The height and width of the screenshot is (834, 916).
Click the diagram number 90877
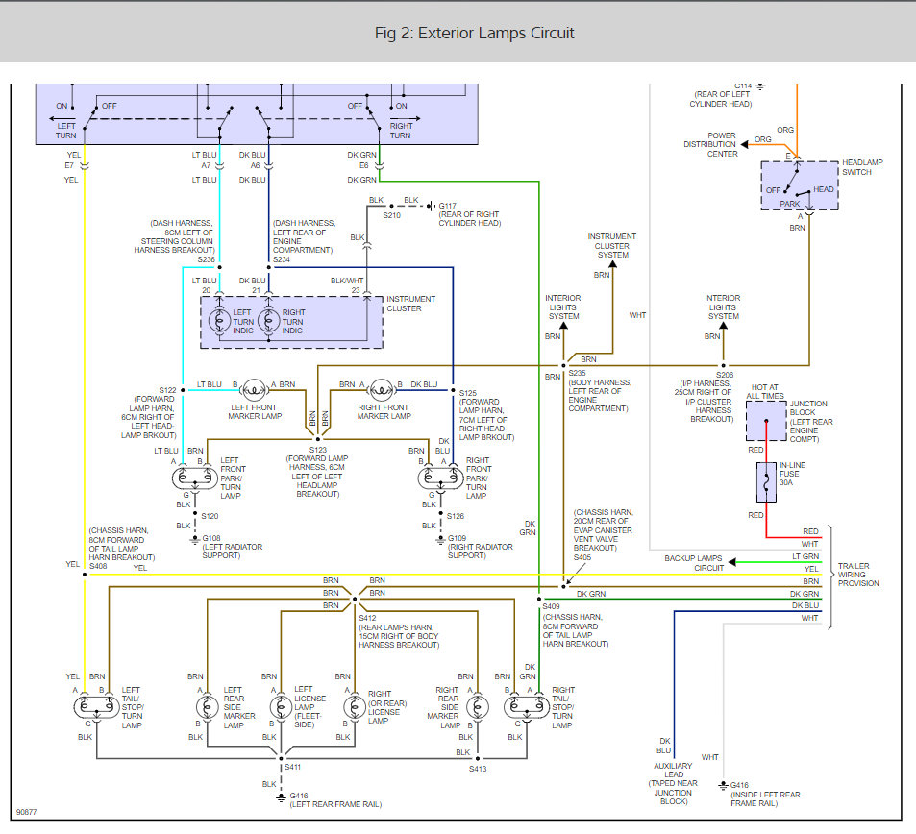[26, 813]
